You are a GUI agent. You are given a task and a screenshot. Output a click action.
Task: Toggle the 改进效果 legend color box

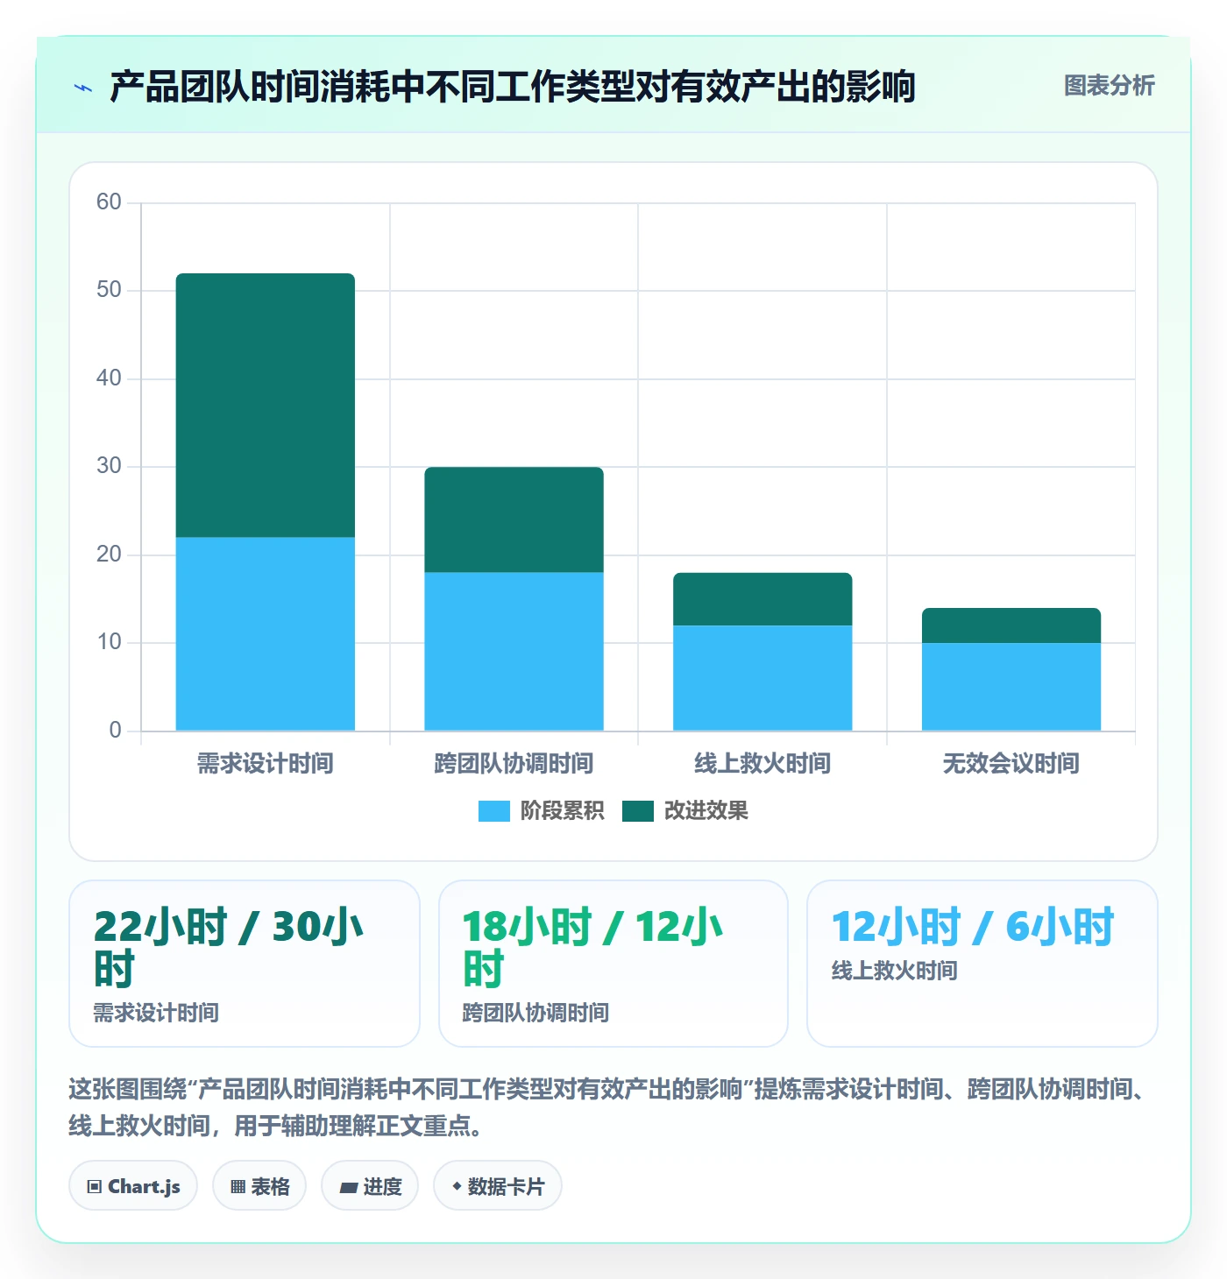click(637, 811)
